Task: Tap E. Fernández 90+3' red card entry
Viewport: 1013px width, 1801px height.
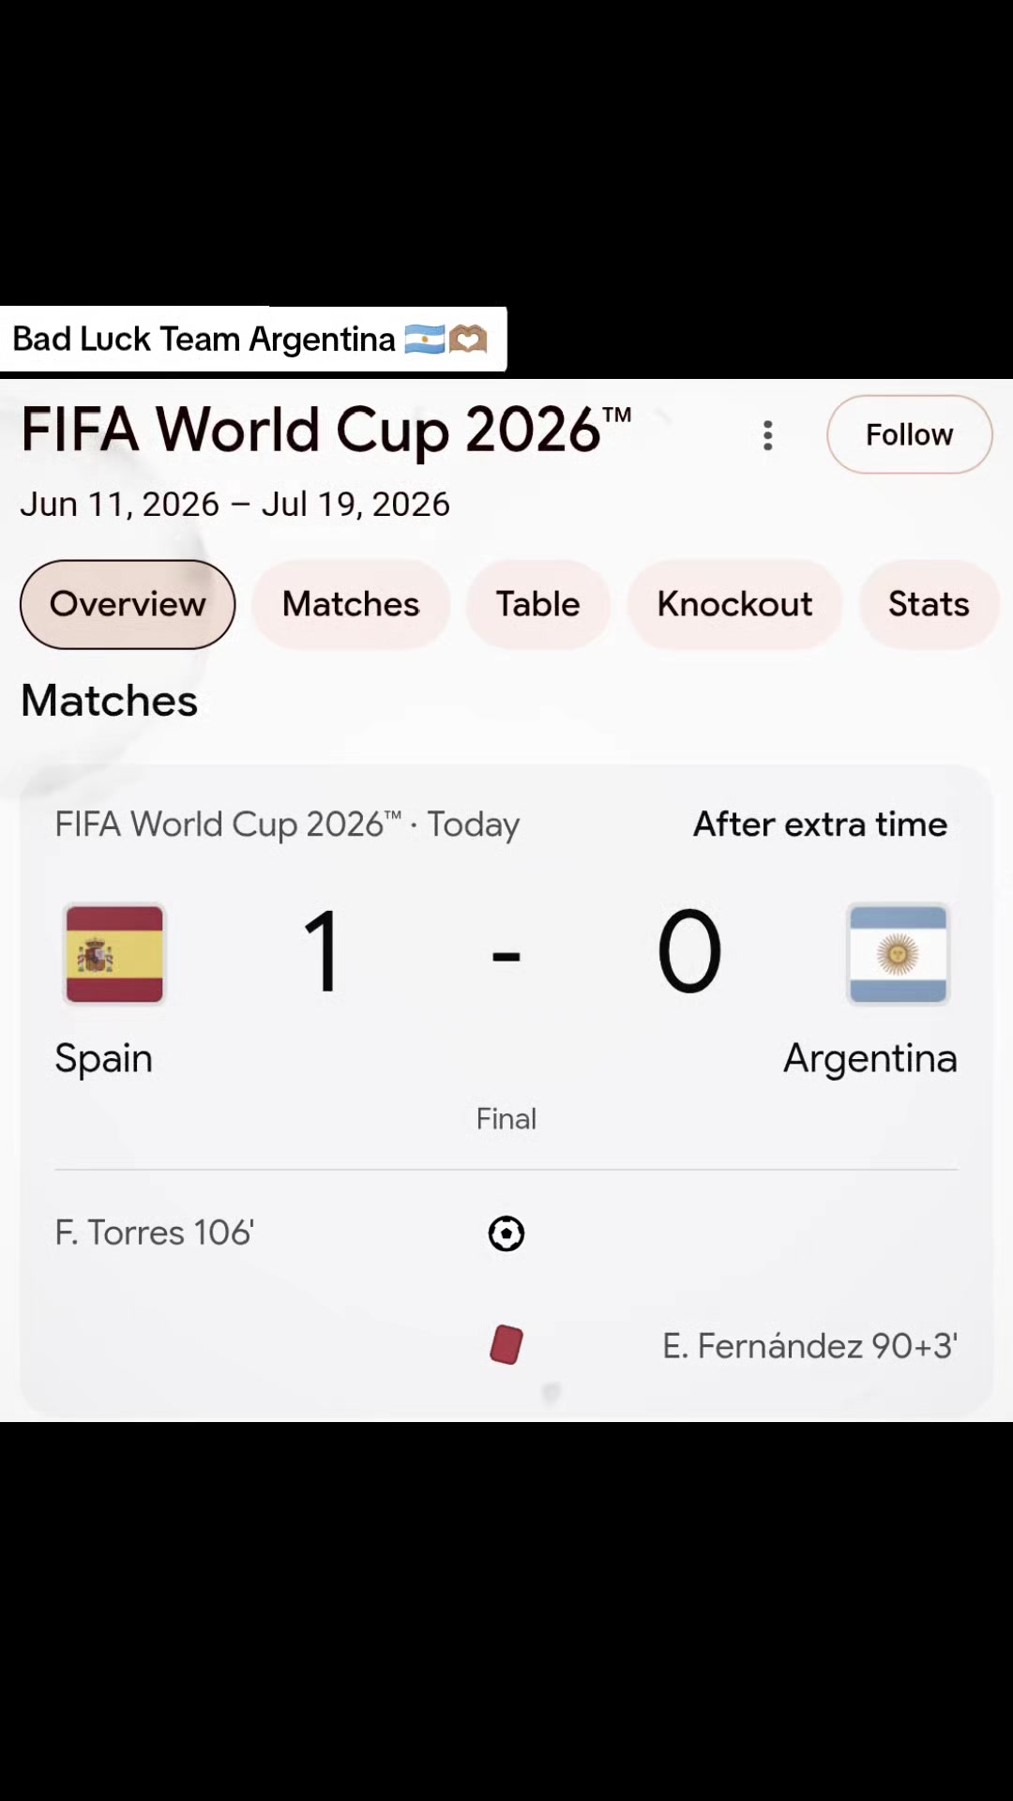Action: (809, 1346)
